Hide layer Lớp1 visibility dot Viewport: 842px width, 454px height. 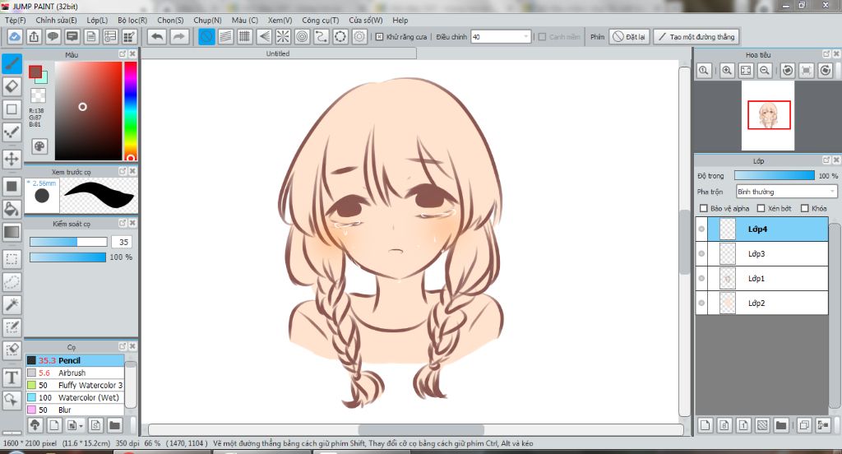coord(701,278)
